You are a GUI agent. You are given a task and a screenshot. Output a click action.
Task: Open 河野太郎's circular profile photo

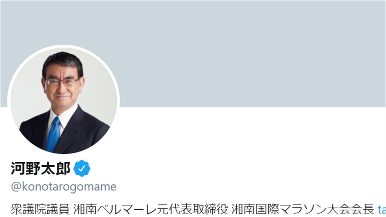(x=64, y=100)
